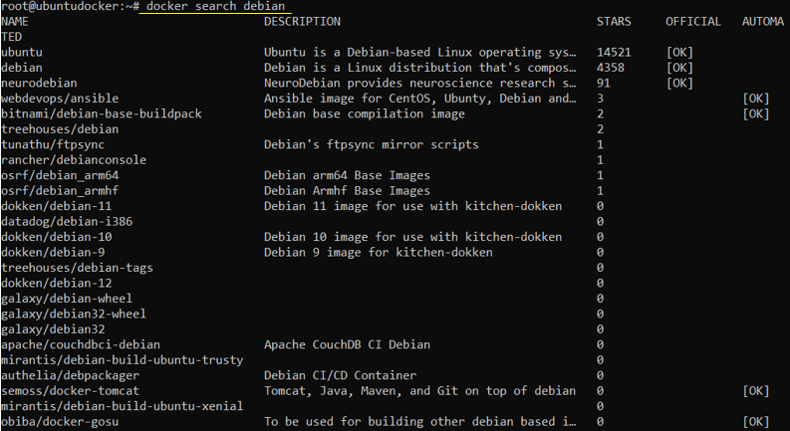Click the automated [OK] for obiba/docker-gosu

(x=756, y=421)
